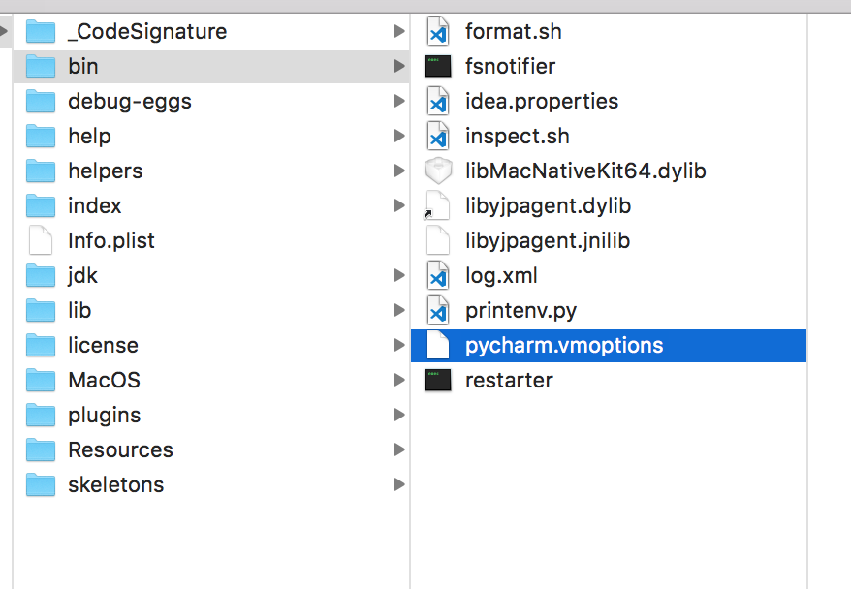Select the fsnotifier file name

pyautogui.click(x=510, y=66)
